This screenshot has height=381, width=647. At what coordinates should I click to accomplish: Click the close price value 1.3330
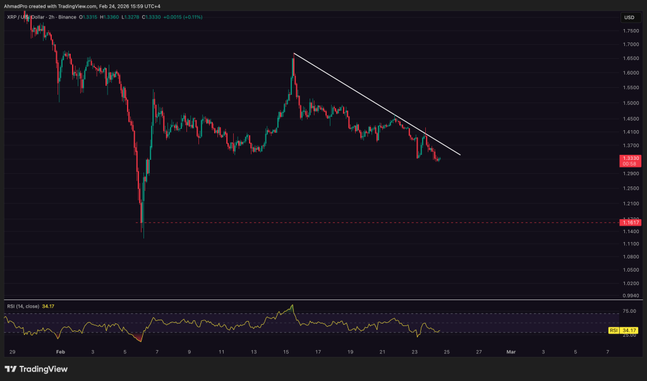click(151, 18)
